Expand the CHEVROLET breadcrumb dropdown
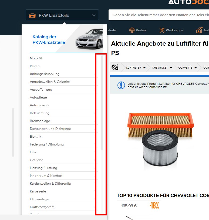 click(171, 68)
